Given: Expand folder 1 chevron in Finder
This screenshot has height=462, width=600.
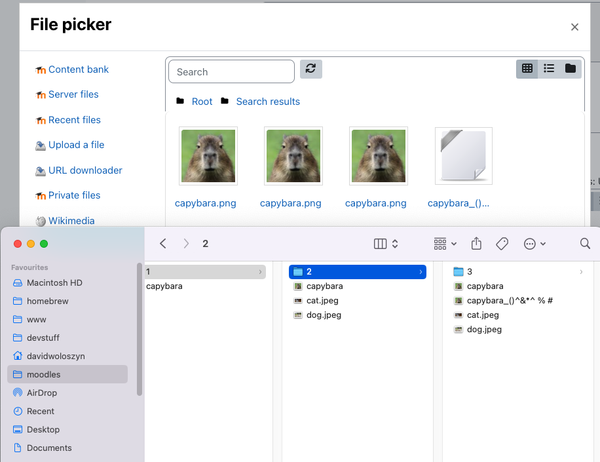Looking at the screenshot, I should click(x=260, y=272).
